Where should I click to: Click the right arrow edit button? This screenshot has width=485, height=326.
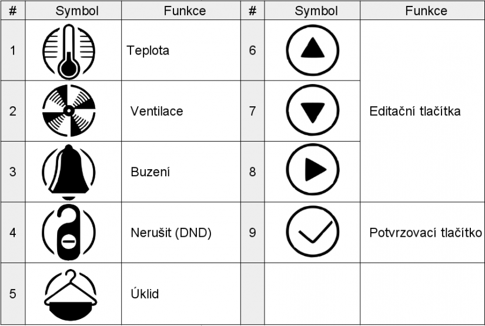point(313,170)
